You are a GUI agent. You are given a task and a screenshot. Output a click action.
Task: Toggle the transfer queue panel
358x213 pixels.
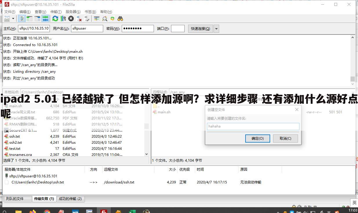(x=45, y=18)
